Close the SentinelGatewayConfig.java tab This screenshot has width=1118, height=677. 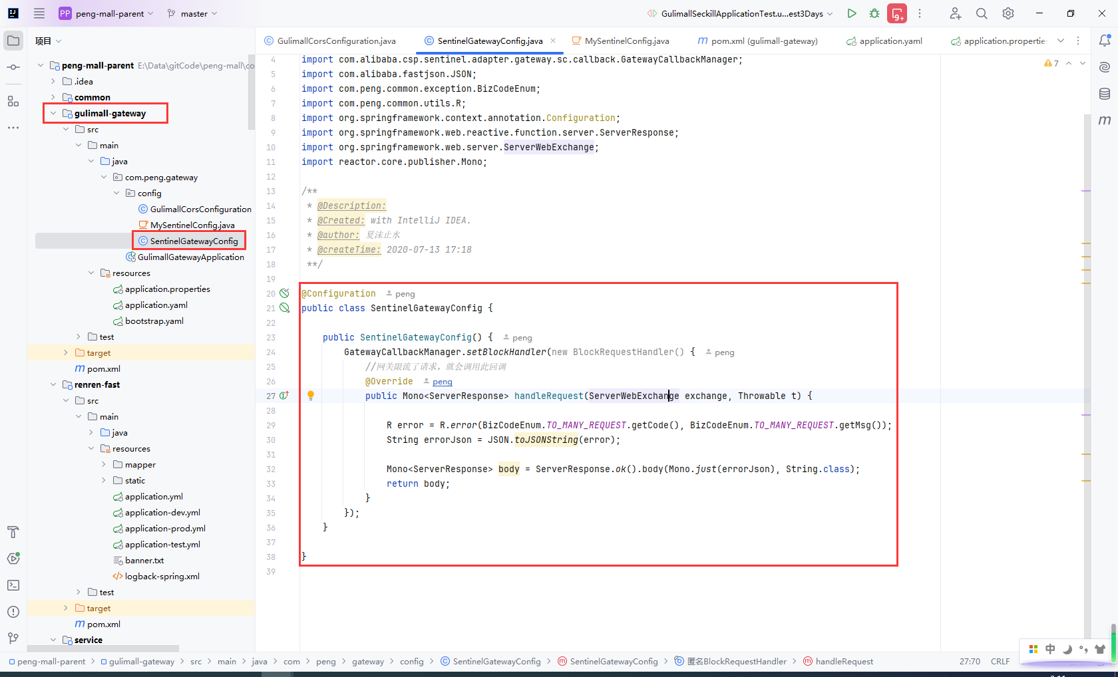coord(553,41)
